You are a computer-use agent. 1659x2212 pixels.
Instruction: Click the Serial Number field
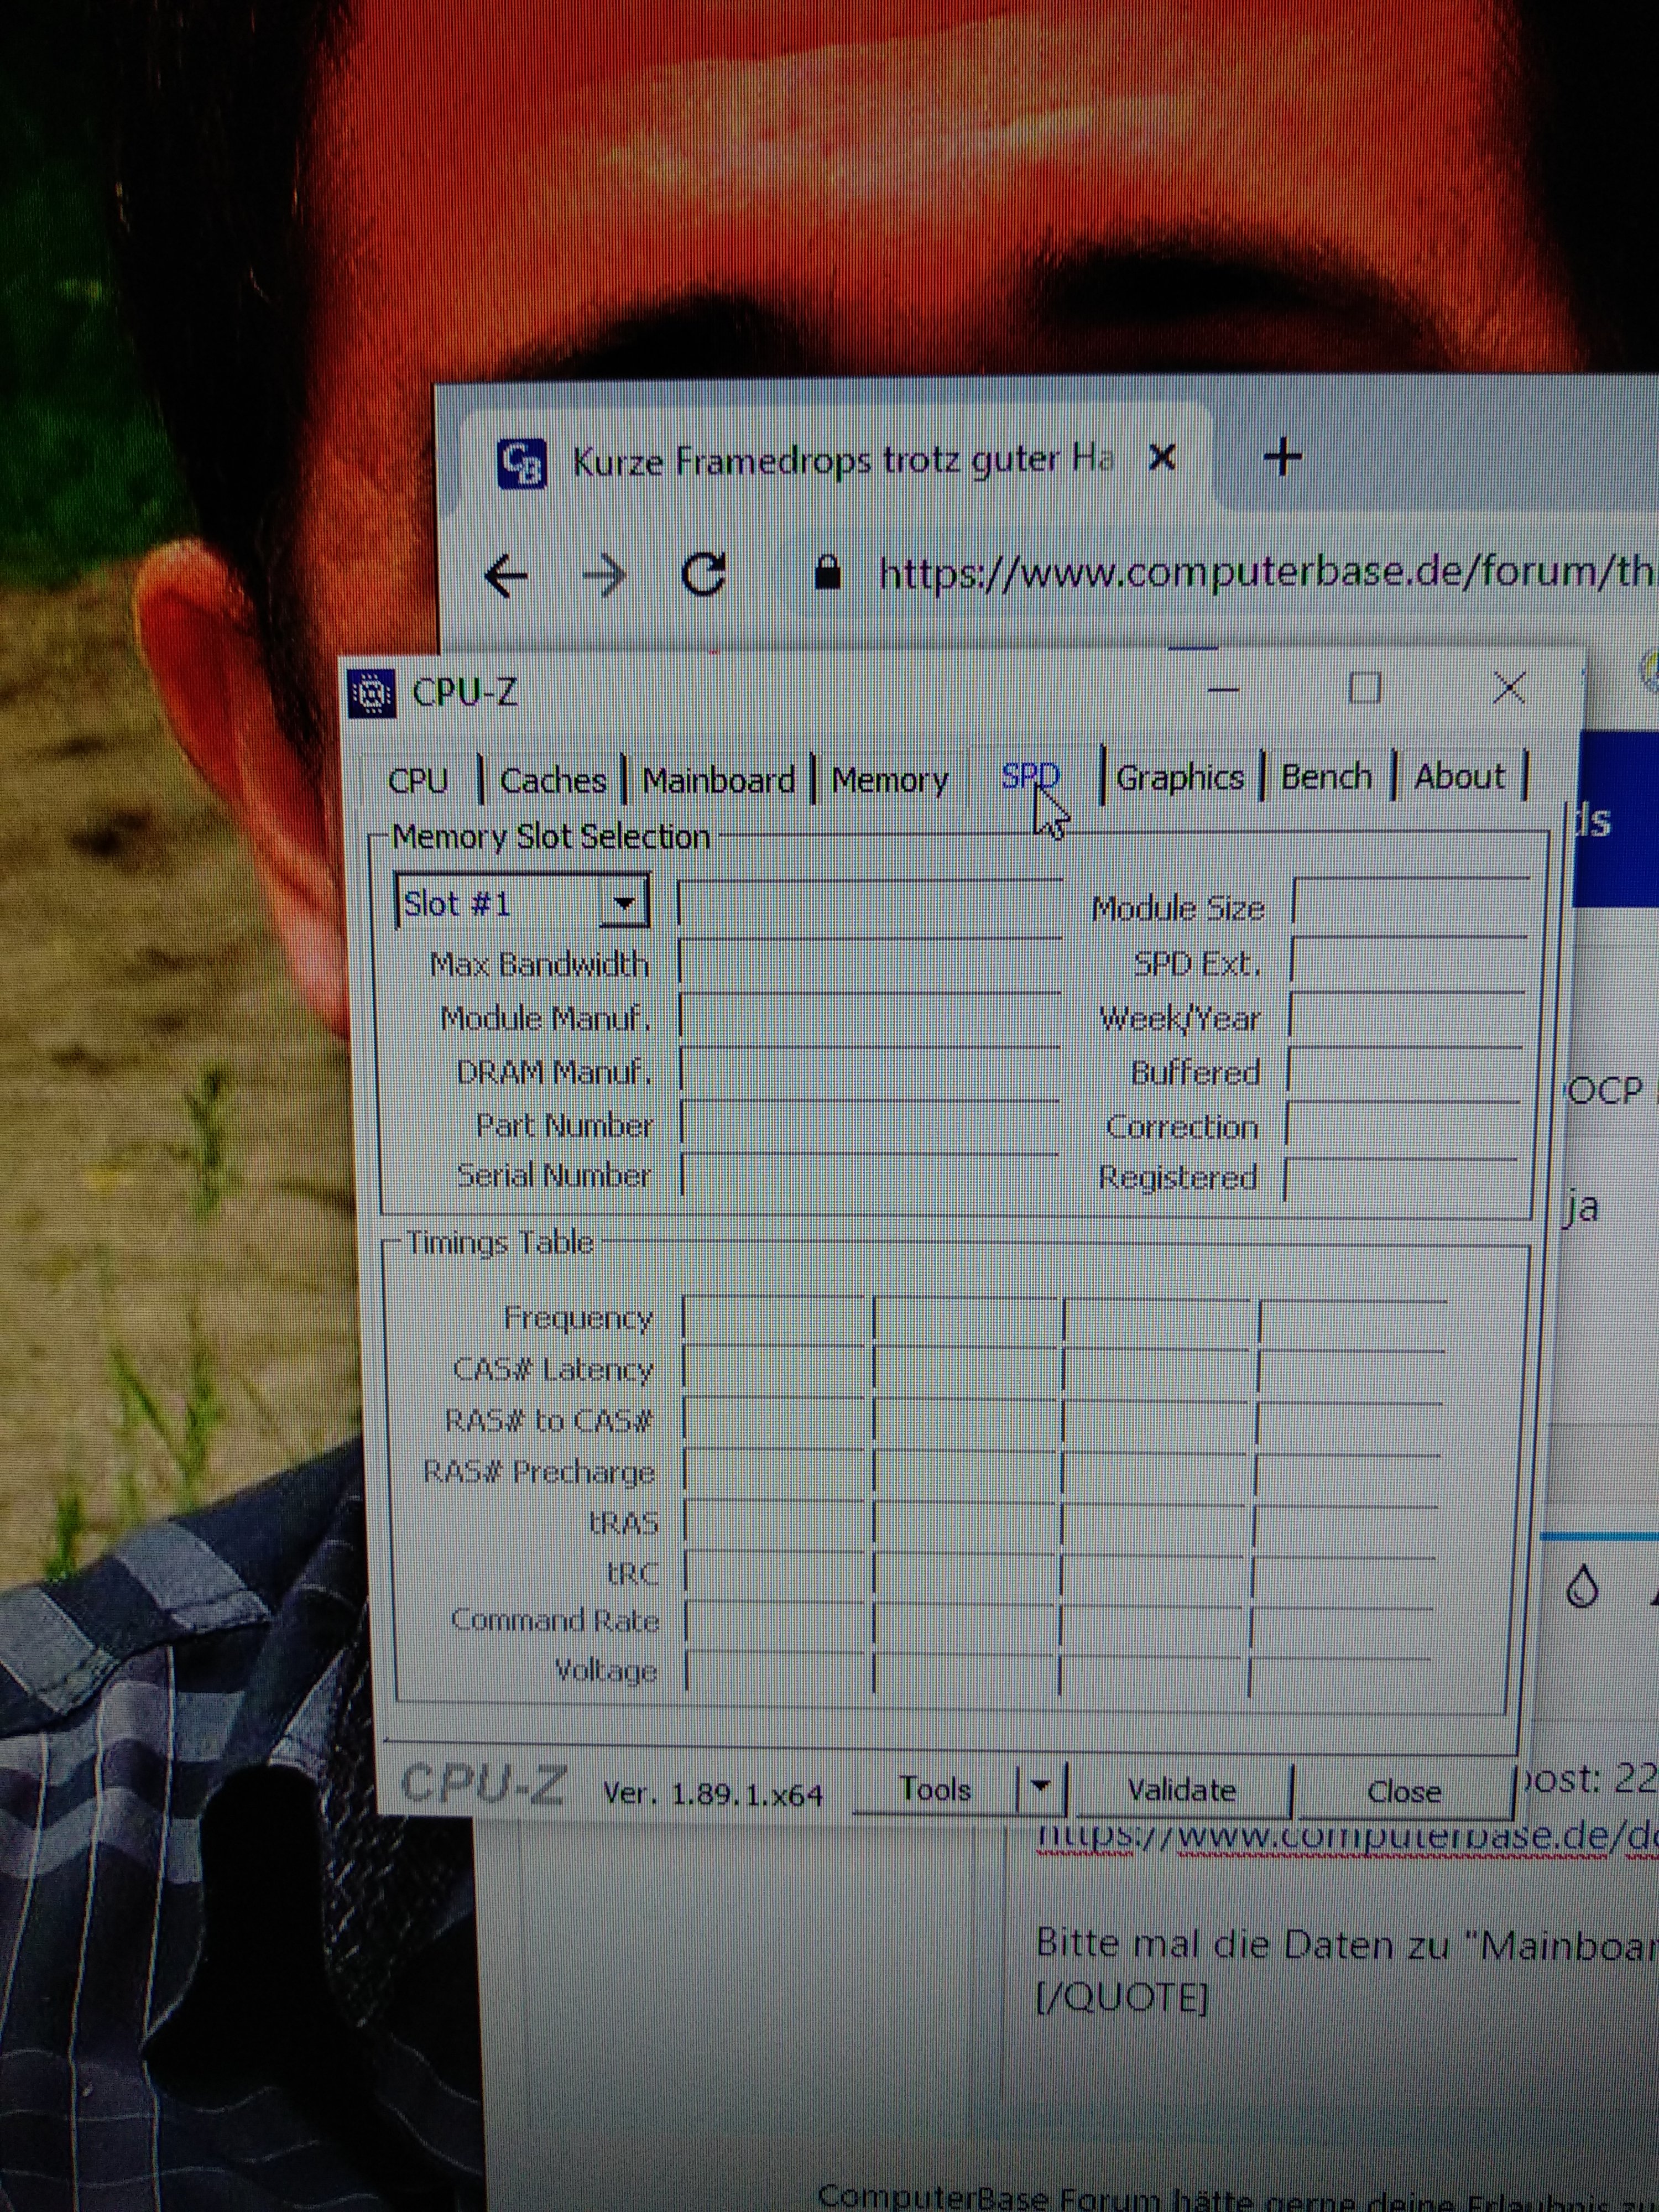click(x=869, y=1175)
